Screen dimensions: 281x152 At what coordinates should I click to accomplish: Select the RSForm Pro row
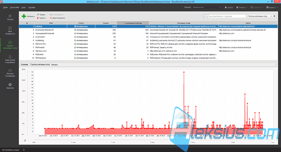[x=149, y=44]
